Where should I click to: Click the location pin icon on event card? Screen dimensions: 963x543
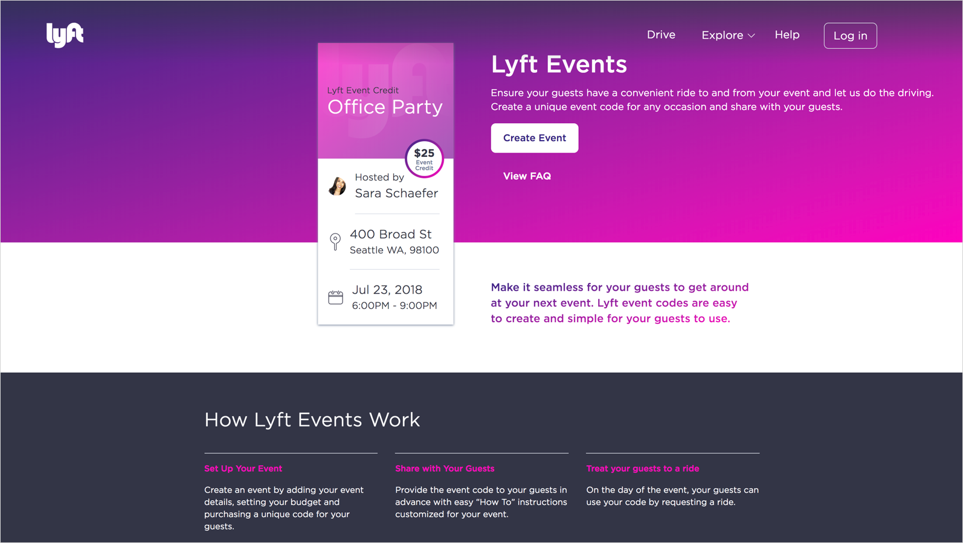coord(335,241)
